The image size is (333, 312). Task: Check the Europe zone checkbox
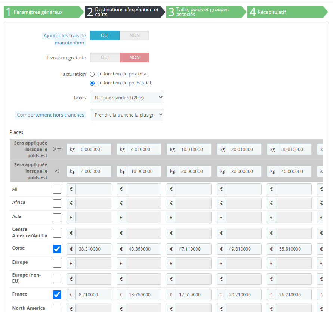(57, 263)
